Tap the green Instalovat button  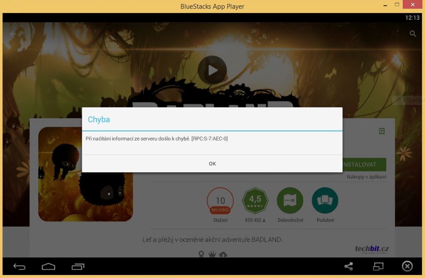[364, 165]
